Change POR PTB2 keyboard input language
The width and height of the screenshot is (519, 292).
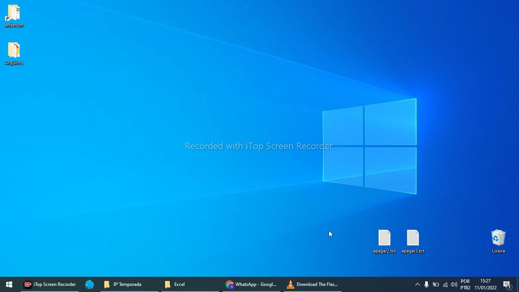[465, 284]
